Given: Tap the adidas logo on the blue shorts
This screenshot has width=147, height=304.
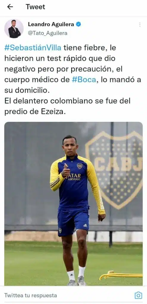Looking at the screenshot, I should (85, 226).
